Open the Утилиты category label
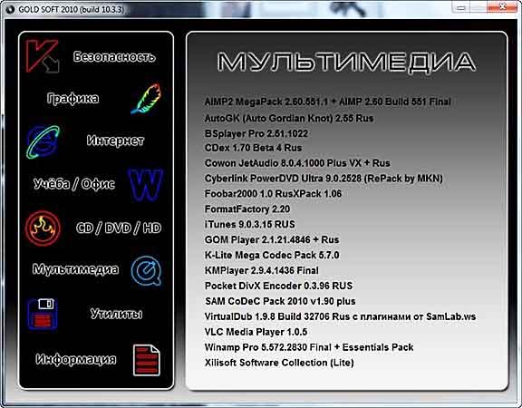Image resolution: width=522 pixels, height=408 pixels. coord(116,314)
